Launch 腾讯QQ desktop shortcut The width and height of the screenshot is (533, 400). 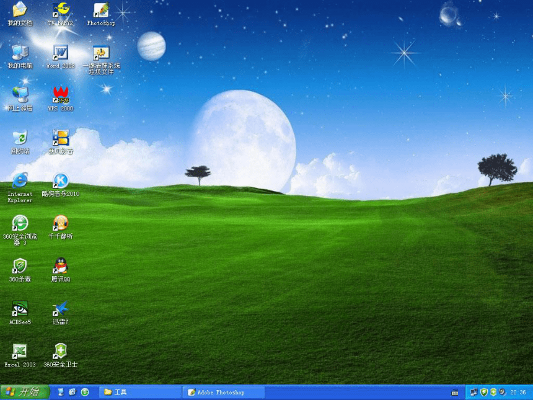pyautogui.click(x=61, y=270)
